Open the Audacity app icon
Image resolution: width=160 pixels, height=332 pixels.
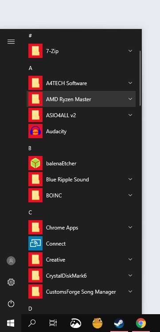(x=35, y=131)
